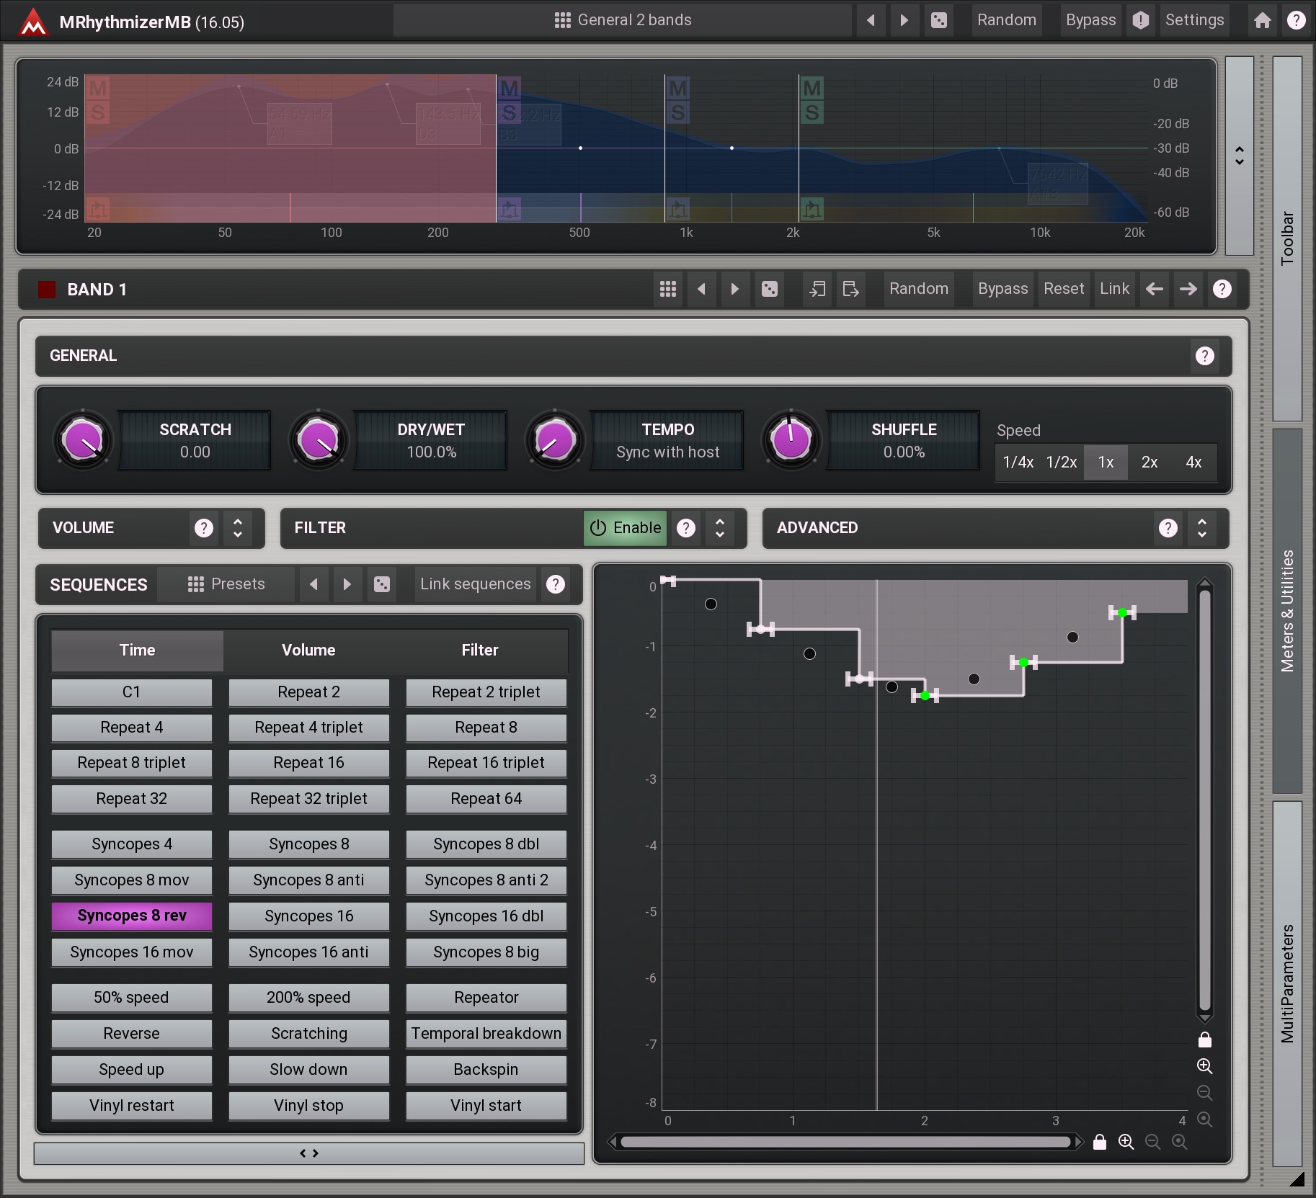Expand MultiParameters side panel
The image size is (1316, 1198).
point(1287,983)
